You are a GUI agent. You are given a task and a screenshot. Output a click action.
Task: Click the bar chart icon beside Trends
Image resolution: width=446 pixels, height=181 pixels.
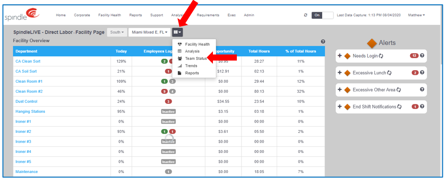click(180, 66)
